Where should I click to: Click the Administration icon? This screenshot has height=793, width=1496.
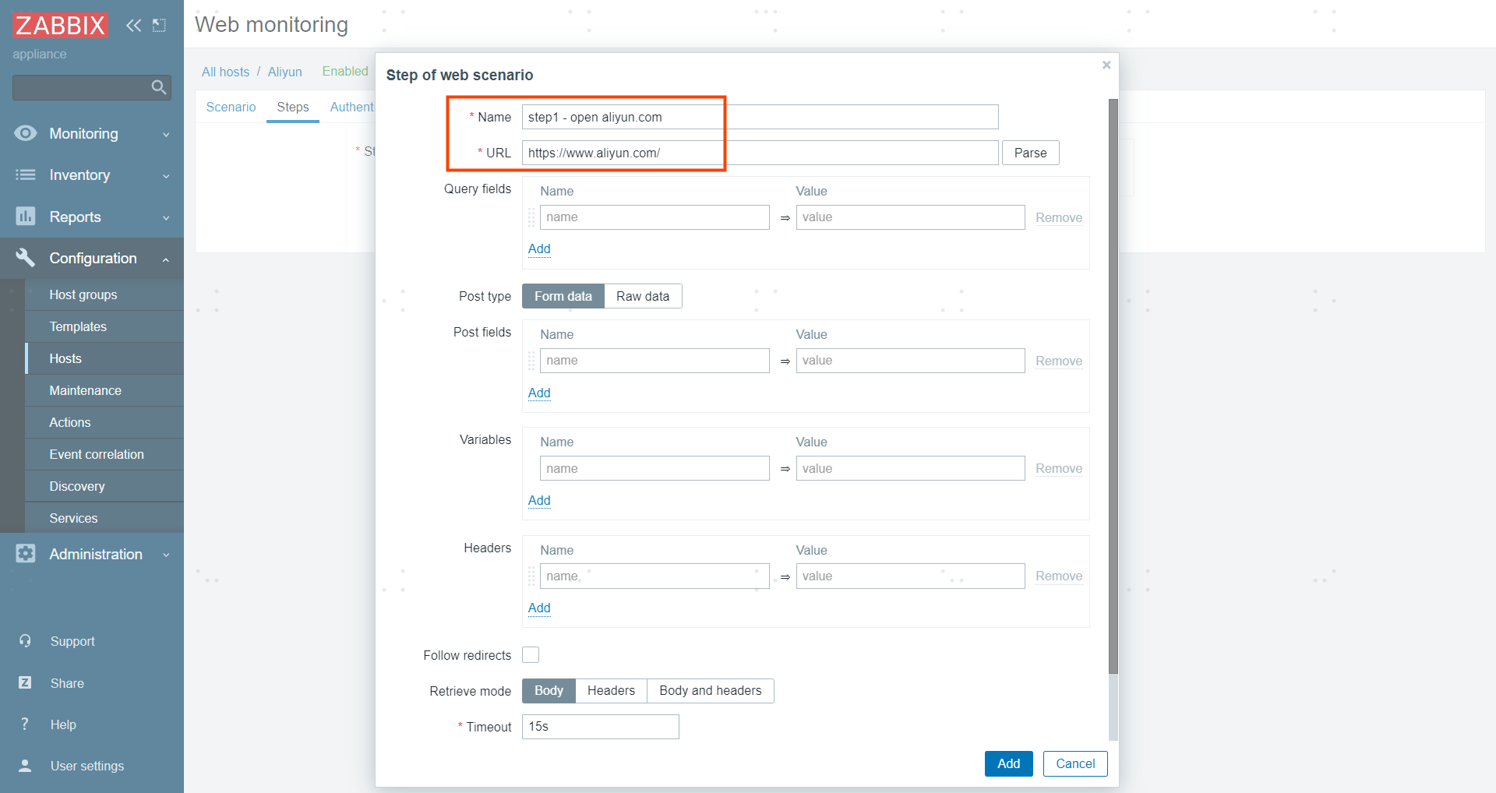26,554
